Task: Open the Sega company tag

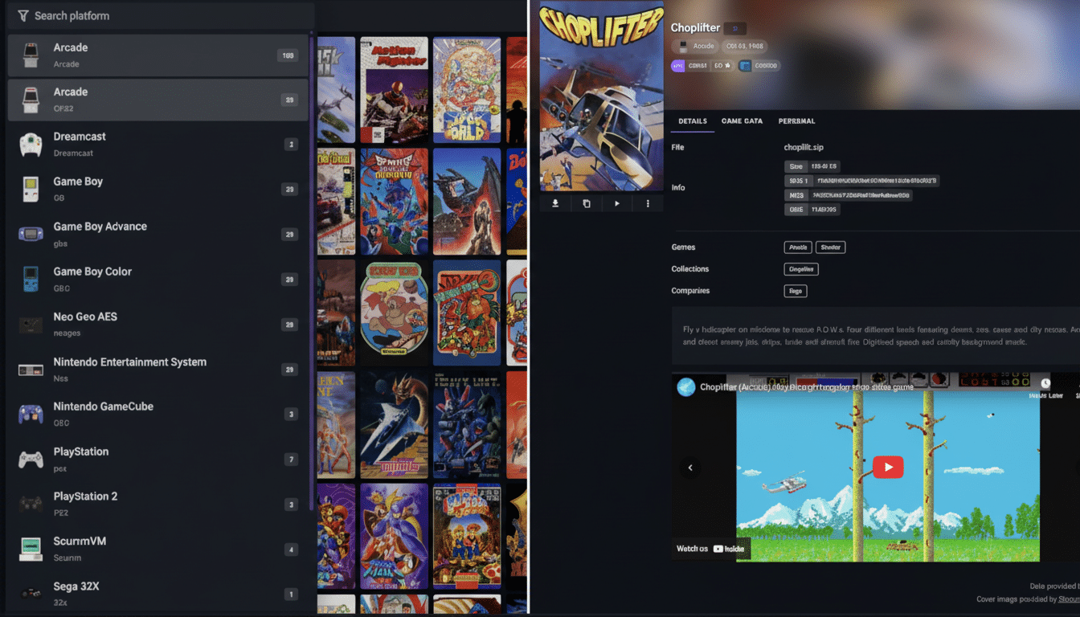Action: click(795, 291)
